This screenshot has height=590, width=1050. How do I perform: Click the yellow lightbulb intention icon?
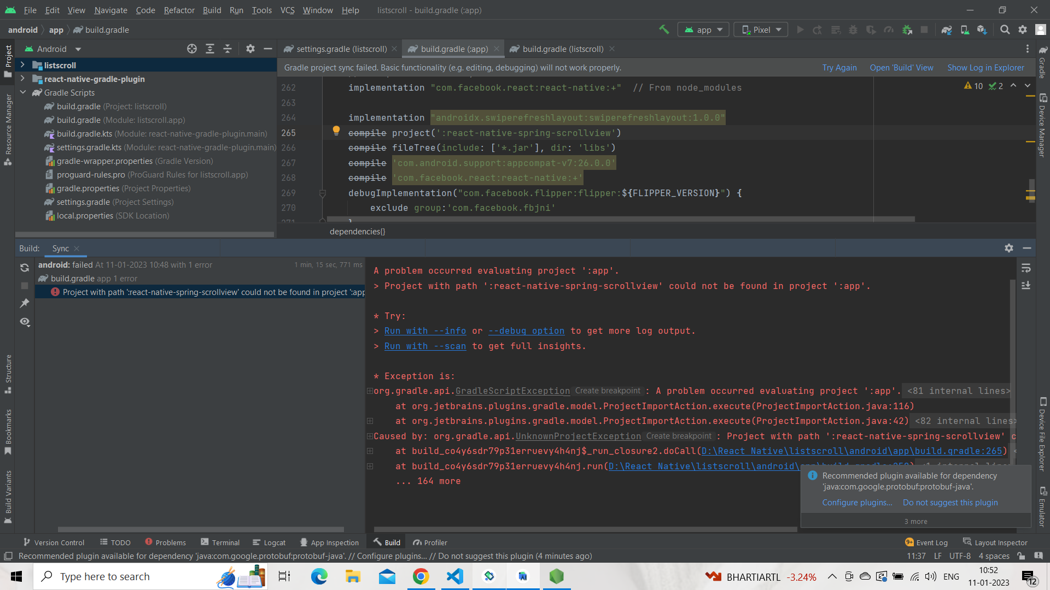(x=336, y=131)
